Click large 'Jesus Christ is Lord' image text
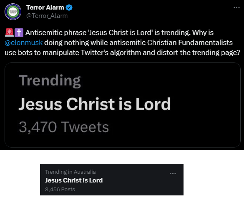This screenshot has width=244, height=210. 95,104
